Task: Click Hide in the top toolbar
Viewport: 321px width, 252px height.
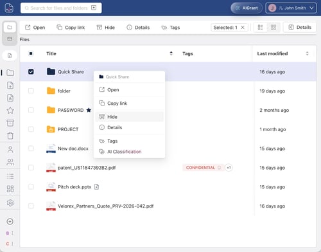Action: pyautogui.click(x=106, y=28)
